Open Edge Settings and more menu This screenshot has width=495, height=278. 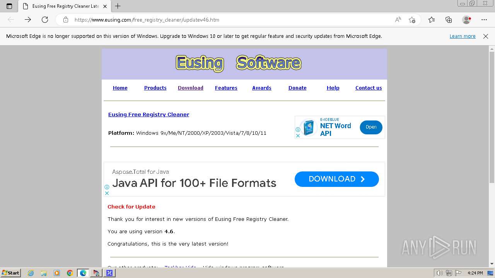tap(484, 20)
